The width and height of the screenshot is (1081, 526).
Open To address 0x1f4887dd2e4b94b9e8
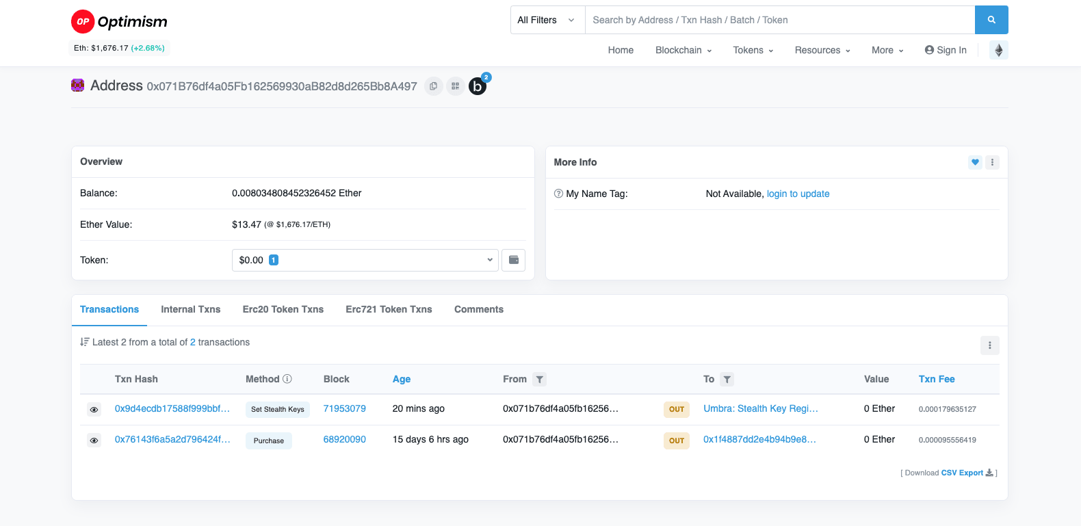pyautogui.click(x=759, y=439)
